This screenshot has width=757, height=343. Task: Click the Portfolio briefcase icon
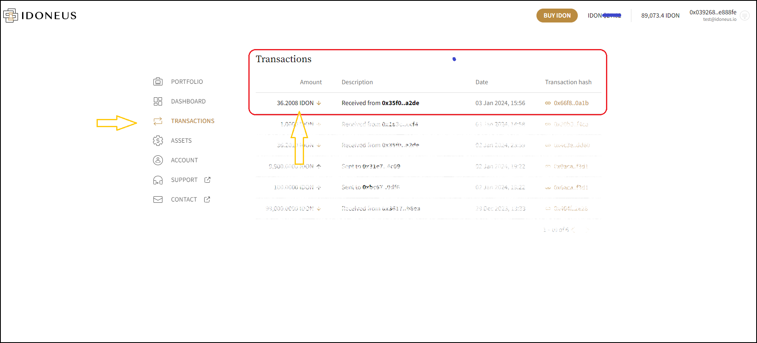coord(158,82)
